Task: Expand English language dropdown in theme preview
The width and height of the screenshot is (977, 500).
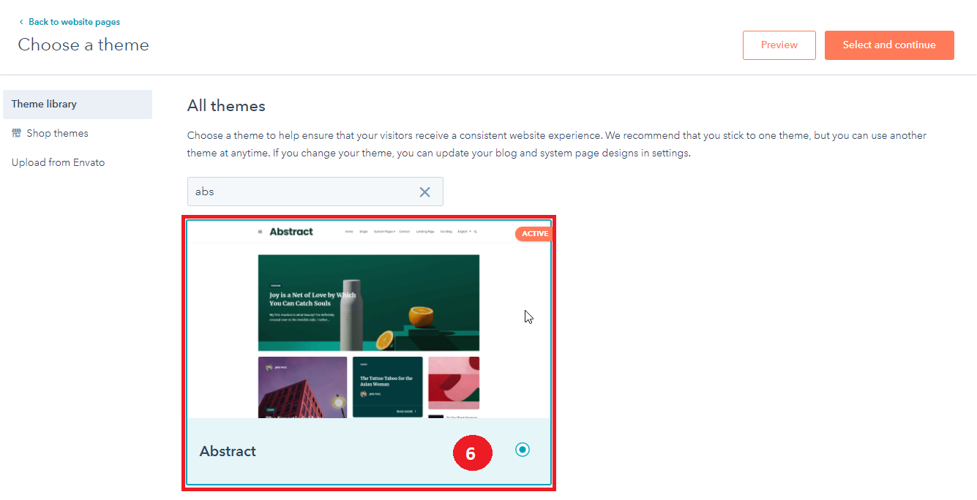Action: pyautogui.click(x=464, y=232)
